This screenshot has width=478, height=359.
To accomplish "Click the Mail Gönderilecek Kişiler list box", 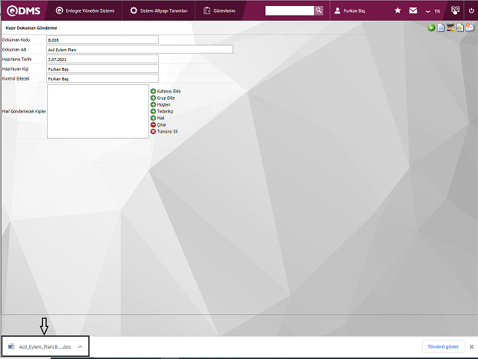I will (98, 112).
